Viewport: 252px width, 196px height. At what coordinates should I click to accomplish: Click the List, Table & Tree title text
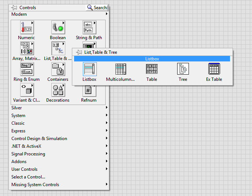pos(101,52)
